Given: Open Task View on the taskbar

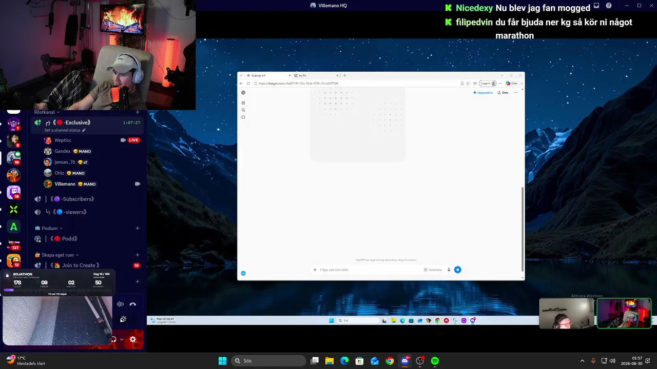Looking at the screenshot, I should pyautogui.click(x=315, y=361).
